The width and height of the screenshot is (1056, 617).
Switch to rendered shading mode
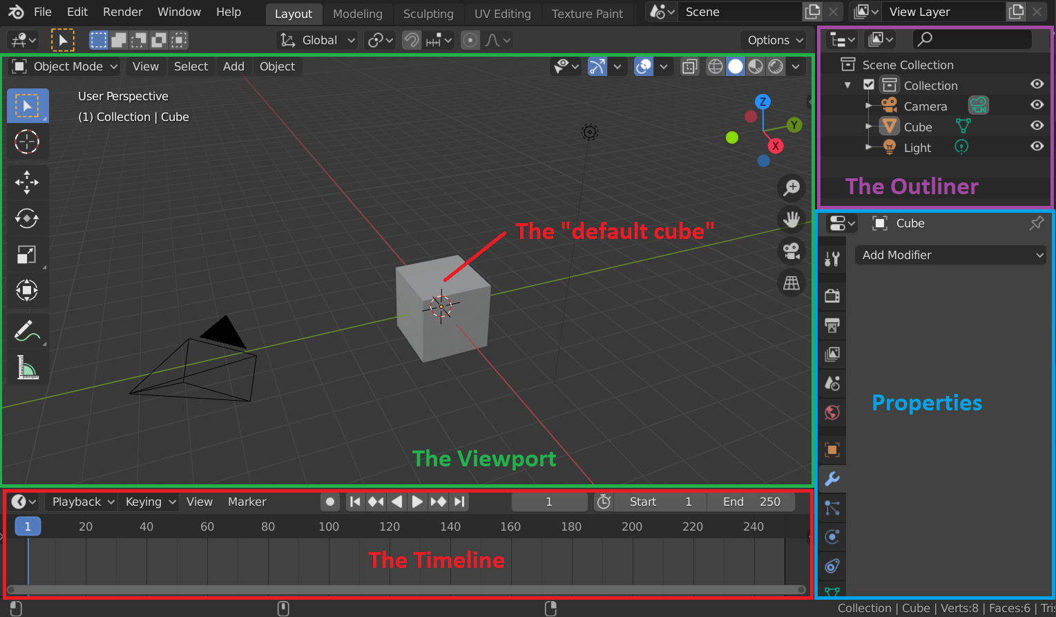coord(776,66)
